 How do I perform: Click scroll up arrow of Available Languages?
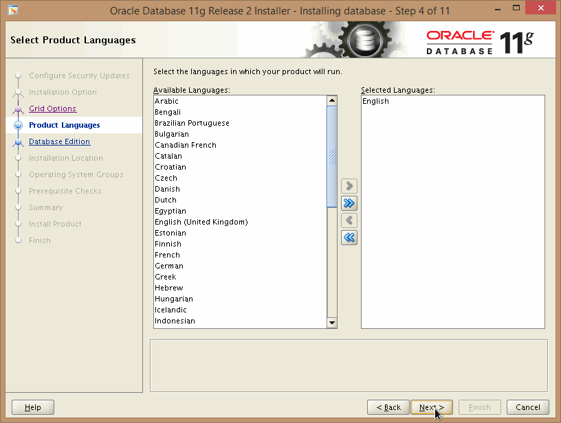pyautogui.click(x=332, y=101)
